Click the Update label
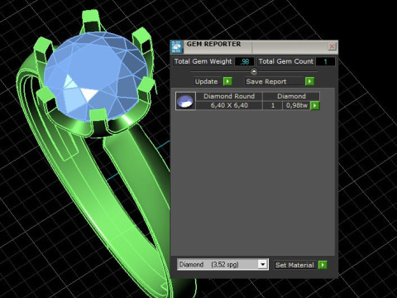Viewport: 397px width, 298px height. pyautogui.click(x=207, y=82)
